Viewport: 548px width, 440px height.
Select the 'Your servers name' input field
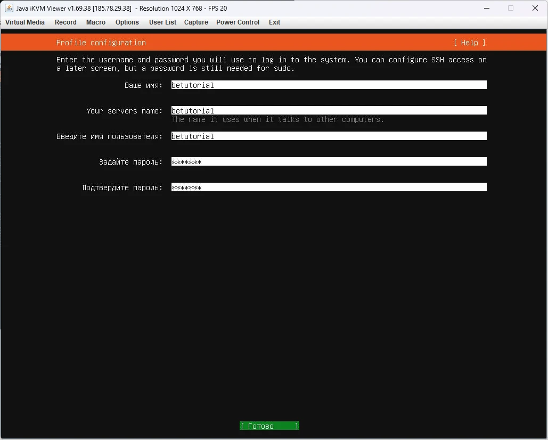(329, 111)
